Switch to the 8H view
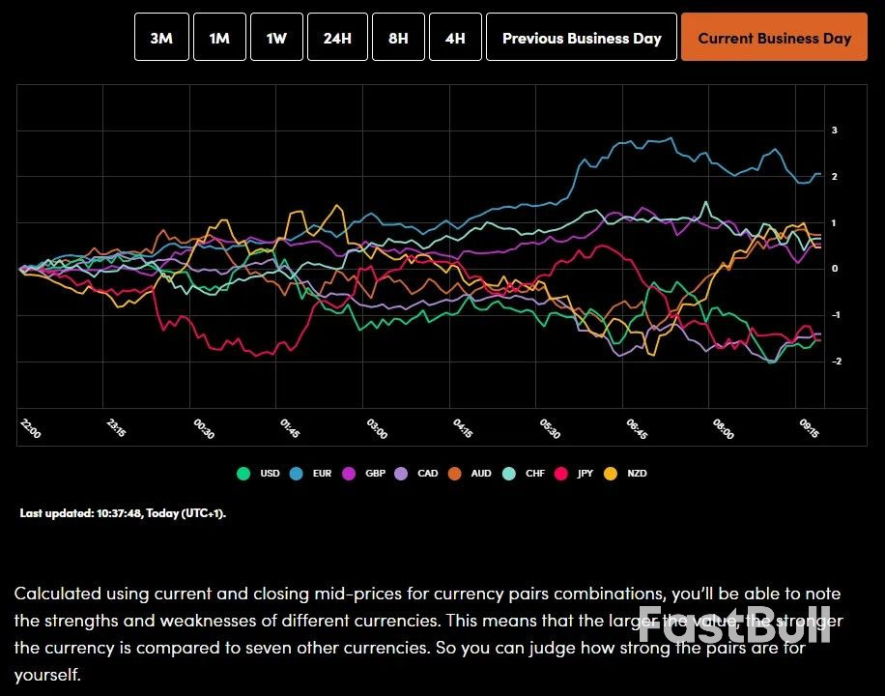This screenshot has height=696, width=885. coord(398,38)
